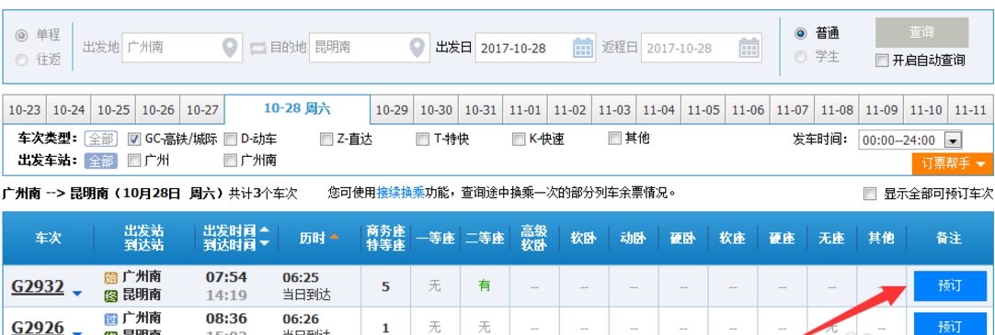The image size is (995, 335).
Task: Enable 开启自动查询 checkbox
Action: click(881, 61)
